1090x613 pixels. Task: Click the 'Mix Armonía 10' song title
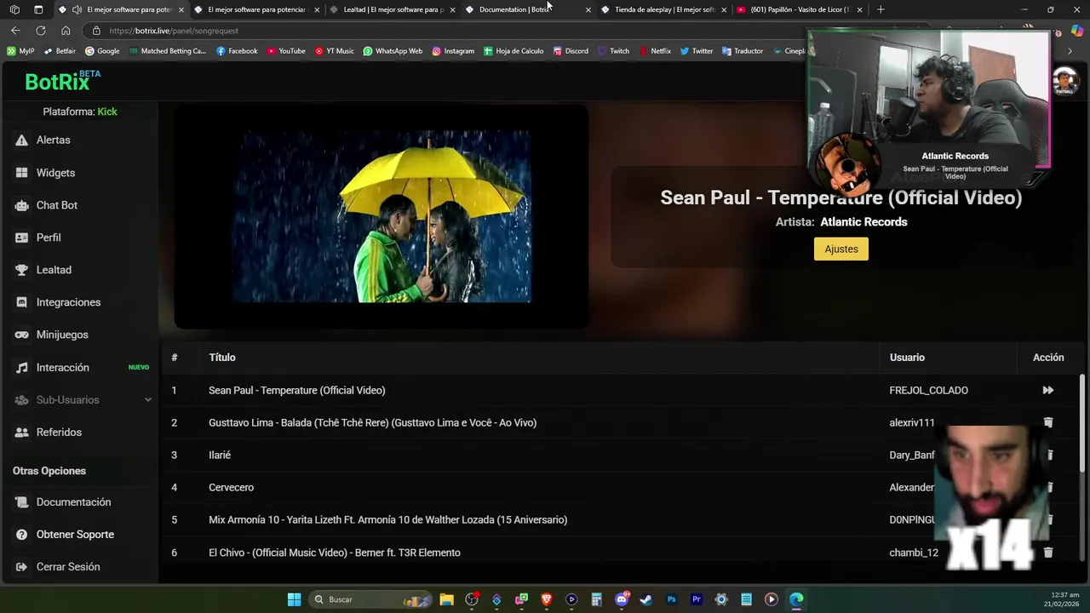[x=387, y=520]
